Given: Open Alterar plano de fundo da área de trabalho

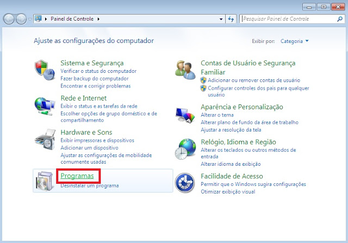Looking at the screenshot, I should tap(250, 122).
